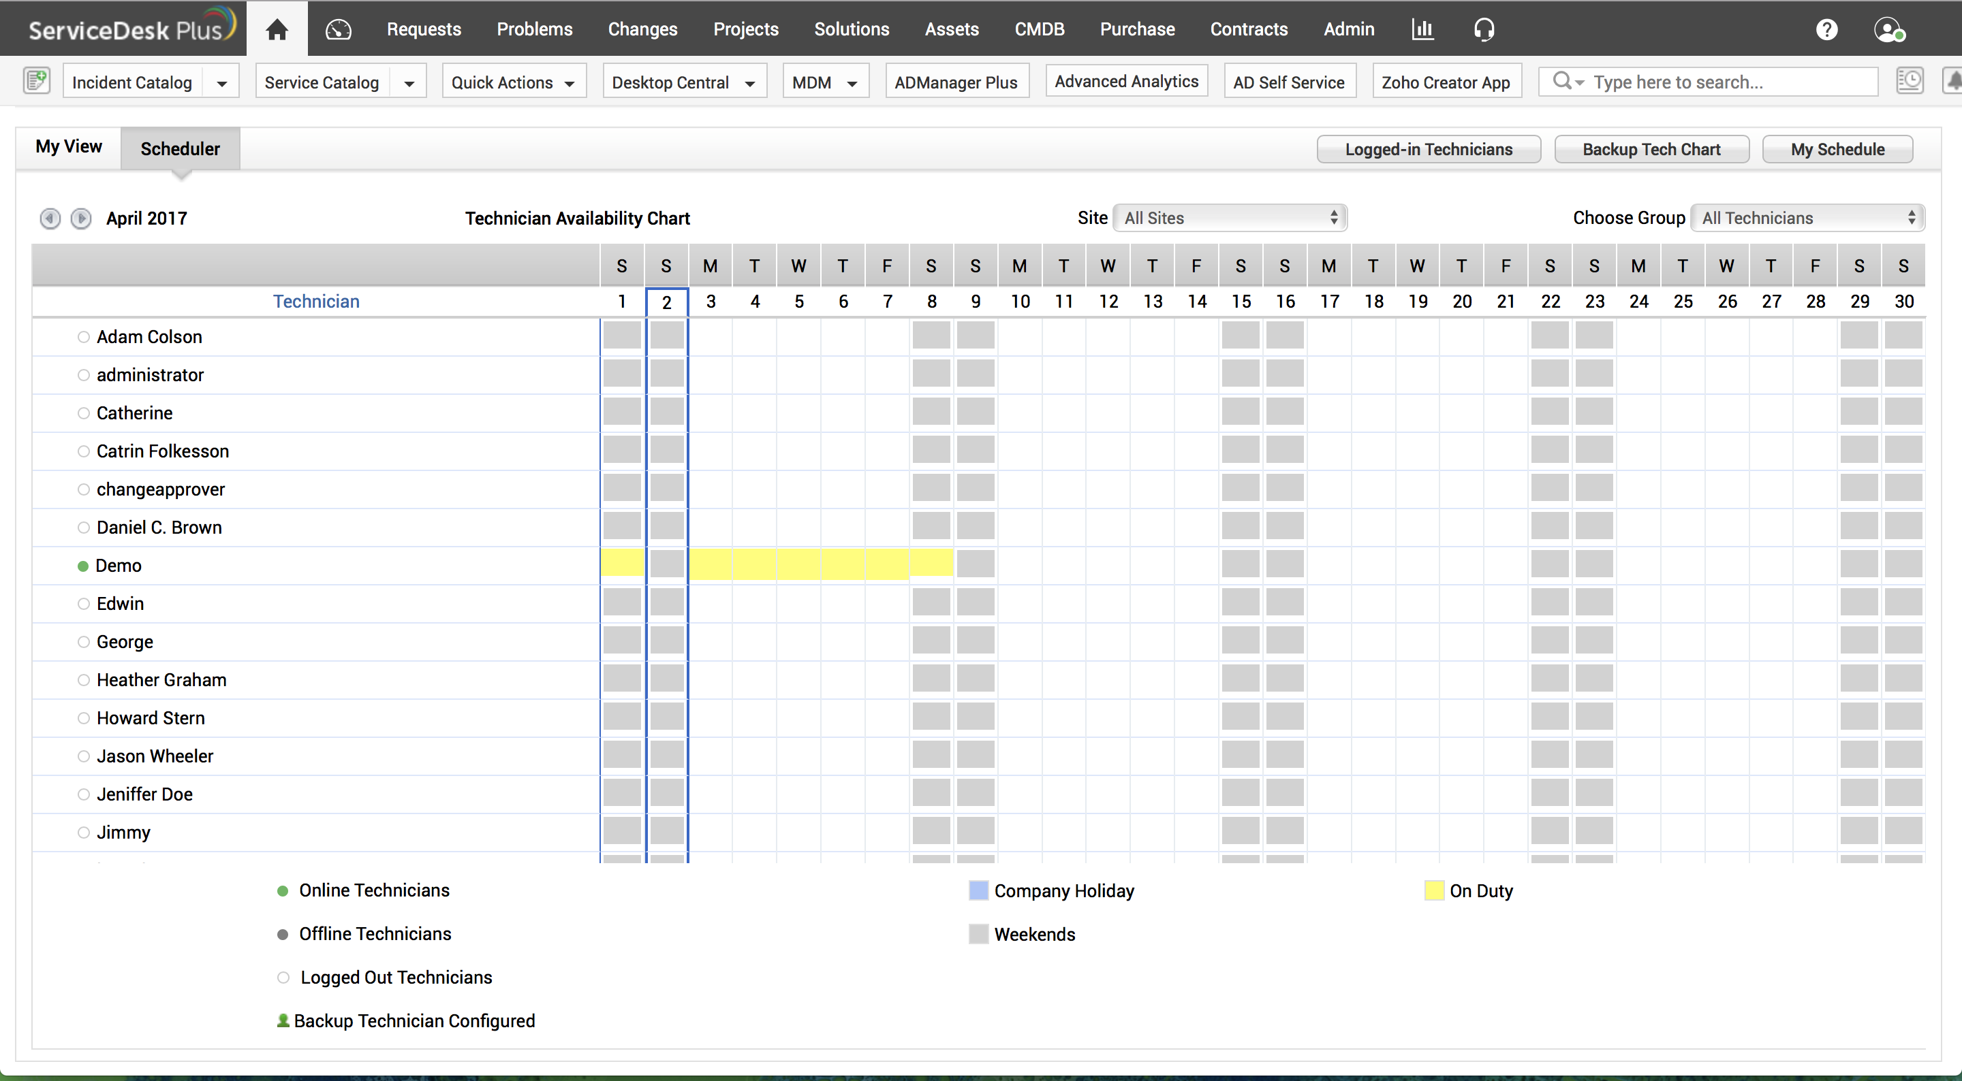Viewport: 1962px width, 1081px height.
Task: Click the previous month arrow
Action: pyautogui.click(x=50, y=219)
